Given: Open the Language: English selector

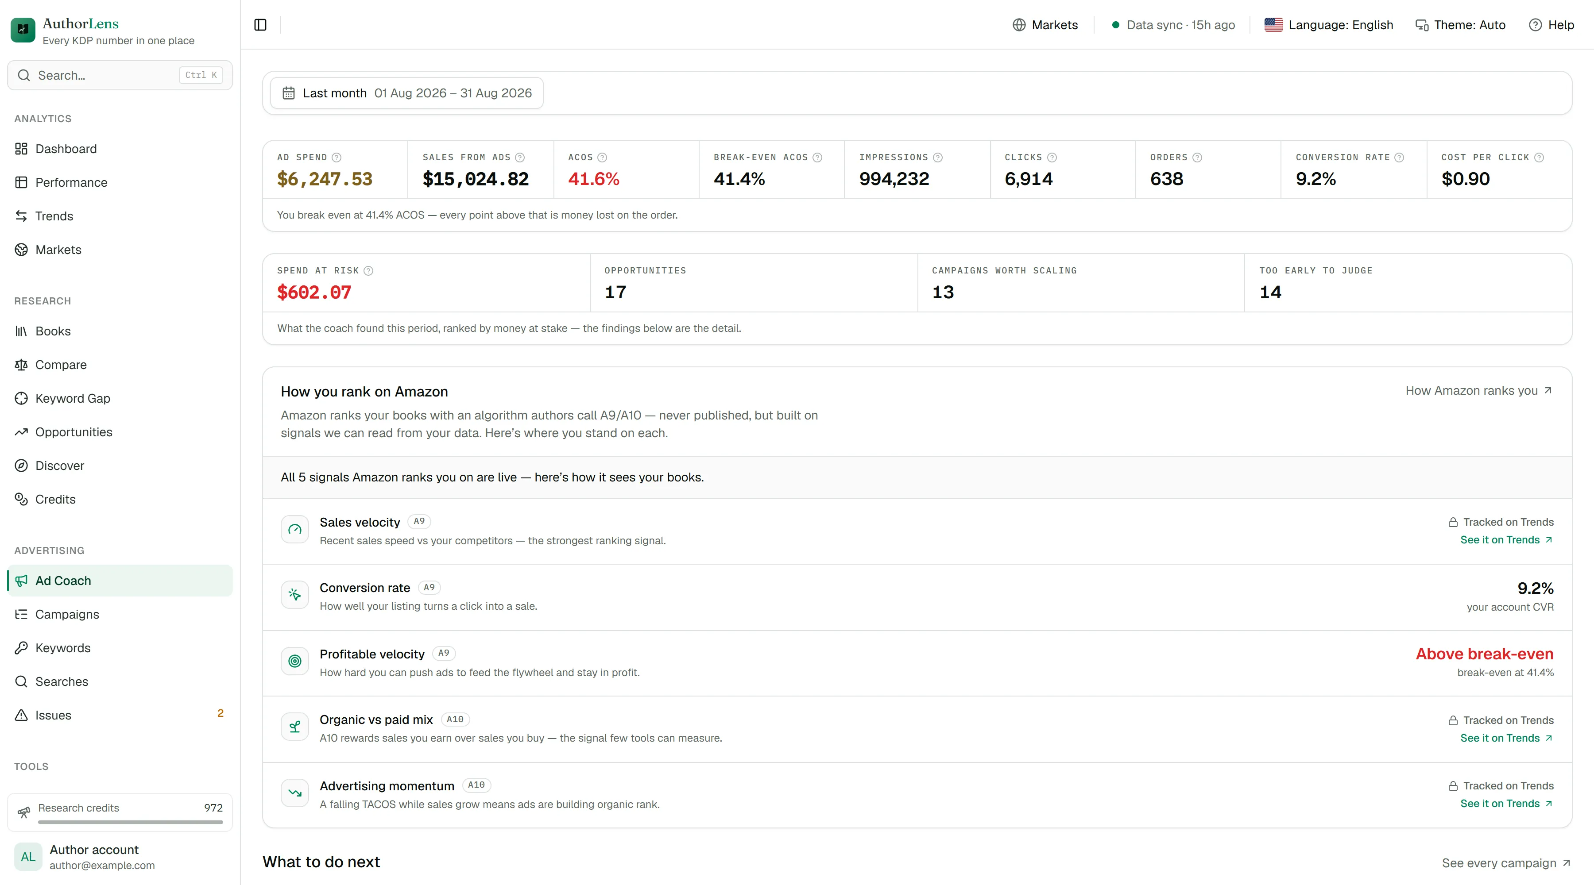Looking at the screenshot, I should tap(1328, 25).
